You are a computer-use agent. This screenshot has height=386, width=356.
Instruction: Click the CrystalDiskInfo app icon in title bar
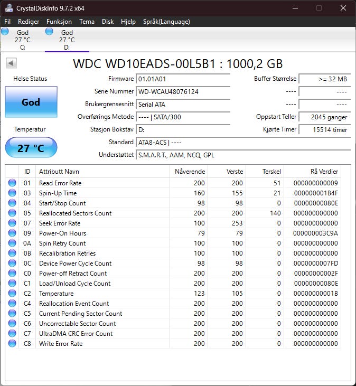point(9,8)
